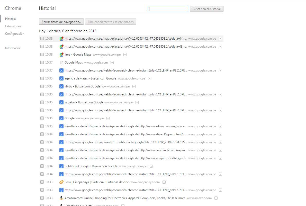
Task: Go to Configuración in the sidebar
Action: coord(15,34)
